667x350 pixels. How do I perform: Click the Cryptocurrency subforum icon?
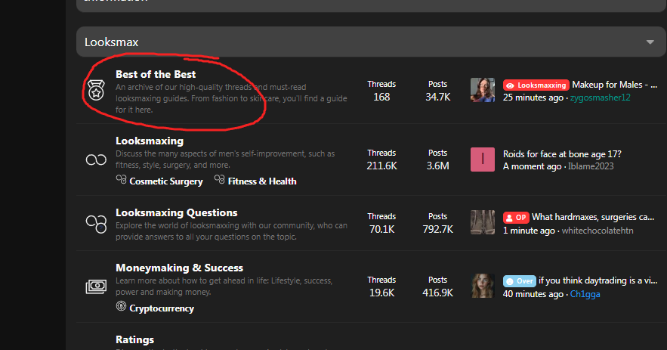point(121,308)
